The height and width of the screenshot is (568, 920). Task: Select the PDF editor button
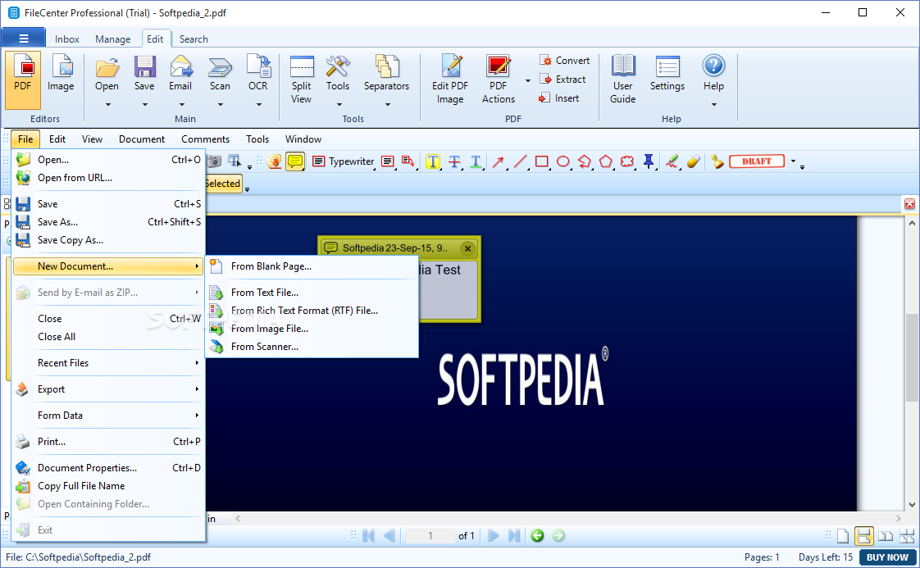click(x=23, y=80)
